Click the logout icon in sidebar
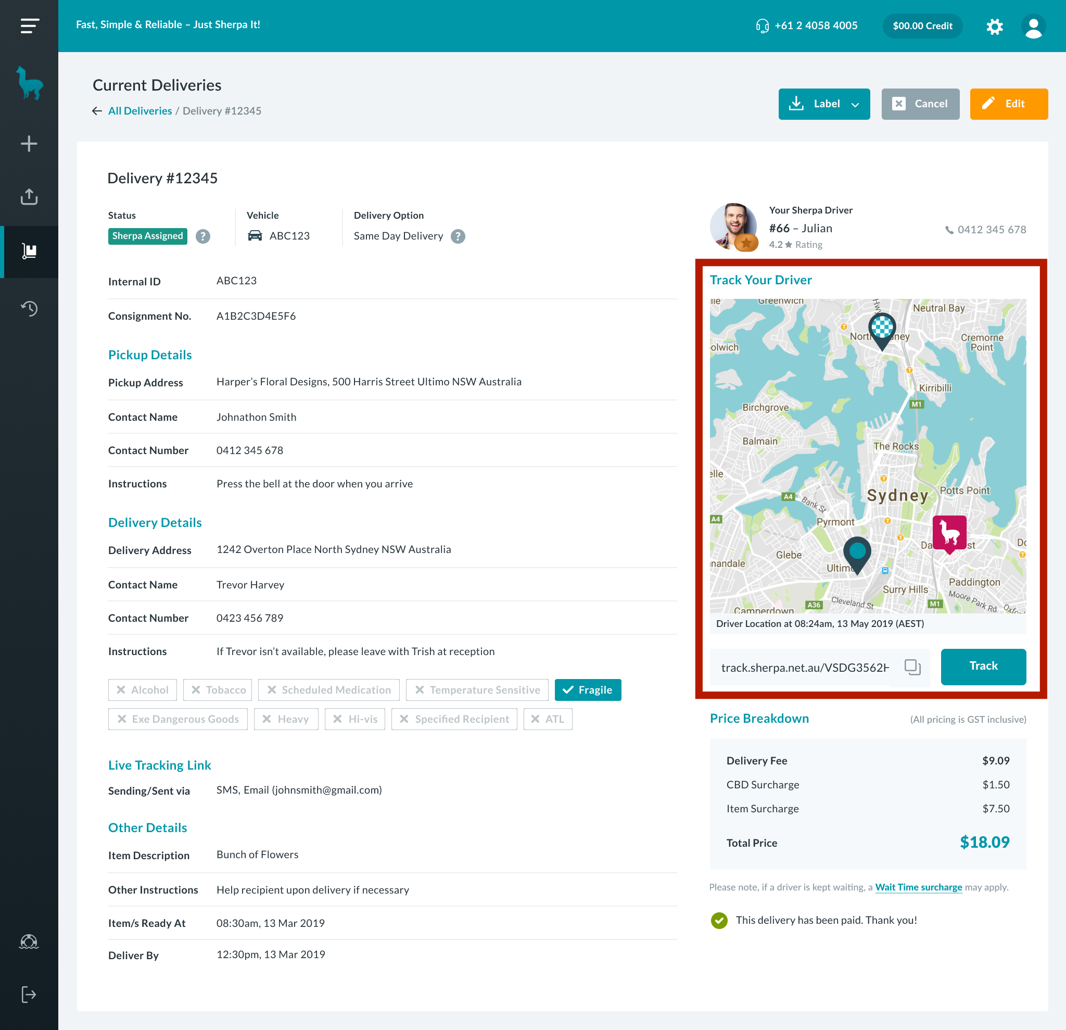 click(x=29, y=994)
